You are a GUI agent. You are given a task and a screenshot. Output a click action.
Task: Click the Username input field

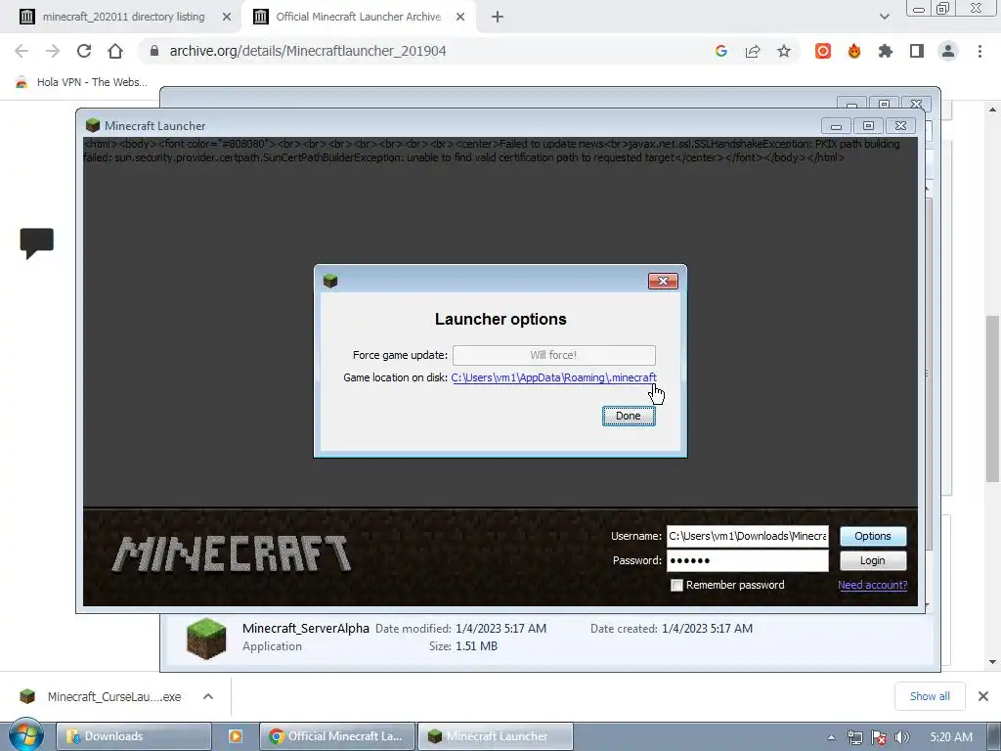(x=748, y=536)
